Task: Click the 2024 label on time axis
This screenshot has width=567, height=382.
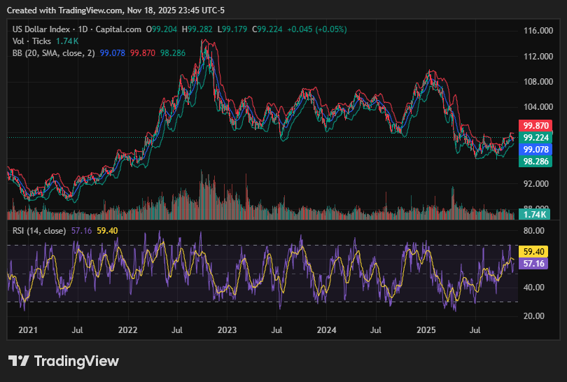Action: 326,329
